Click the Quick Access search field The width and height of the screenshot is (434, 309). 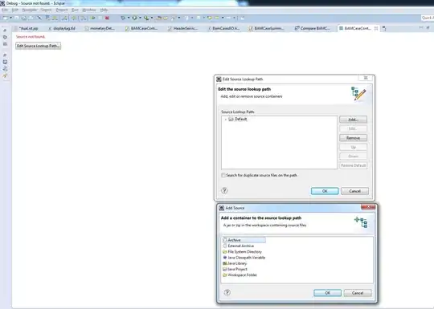tap(428, 18)
